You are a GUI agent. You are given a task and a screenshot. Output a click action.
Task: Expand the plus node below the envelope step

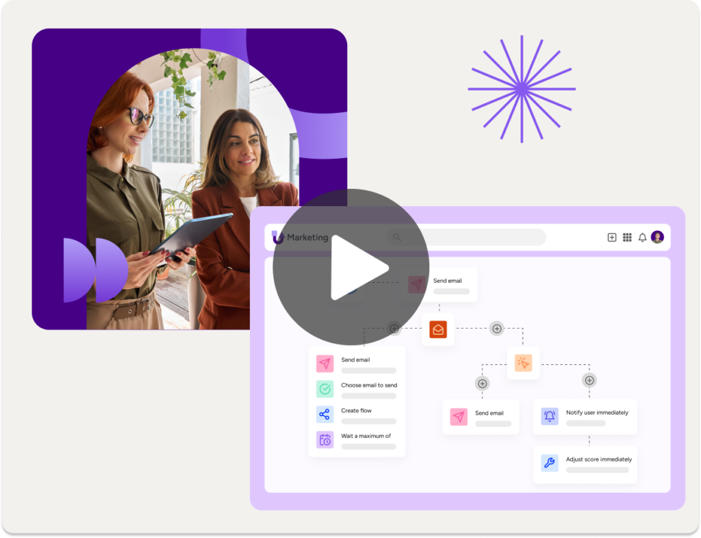click(497, 329)
